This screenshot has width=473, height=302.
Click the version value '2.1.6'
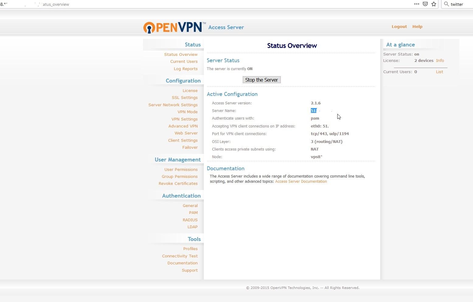point(316,103)
